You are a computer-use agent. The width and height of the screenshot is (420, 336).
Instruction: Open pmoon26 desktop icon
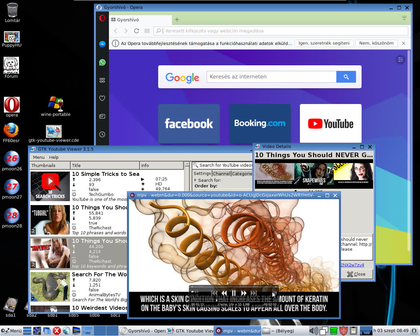tap(12, 161)
